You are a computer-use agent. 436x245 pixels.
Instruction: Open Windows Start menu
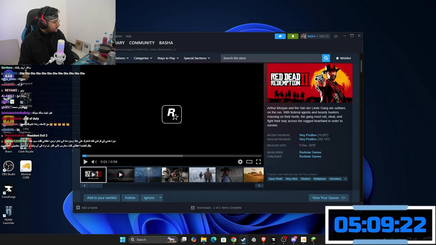(x=123, y=240)
